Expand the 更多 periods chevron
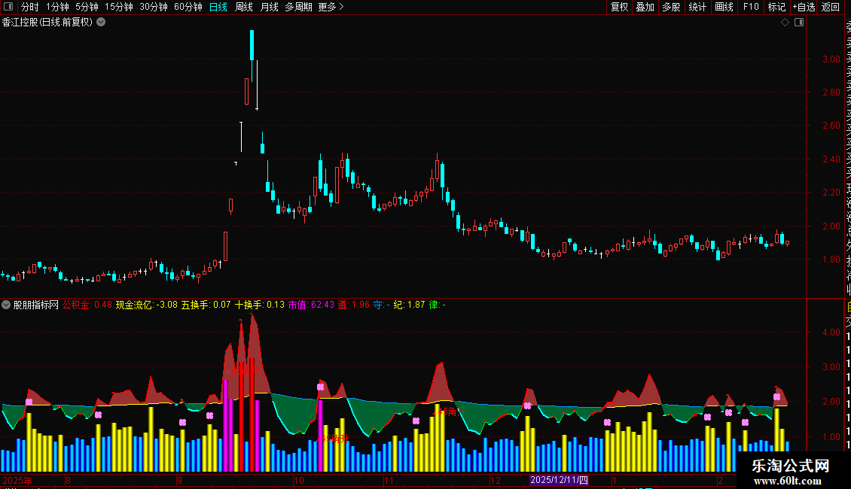 [x=341, y=7]
